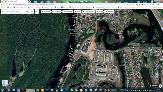Expand the dropdown arrow beside the search box
This screenshot has height=92, width=163.
click(38, 11)
